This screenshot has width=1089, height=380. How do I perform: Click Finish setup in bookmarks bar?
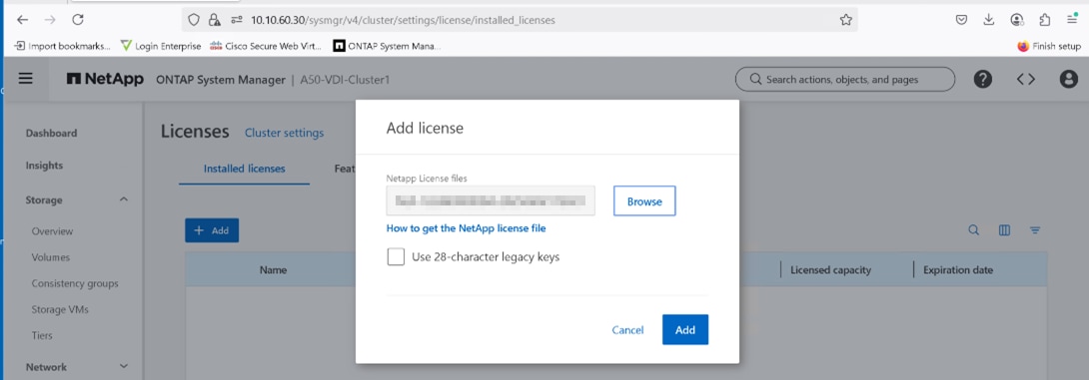coord(1050,47)
